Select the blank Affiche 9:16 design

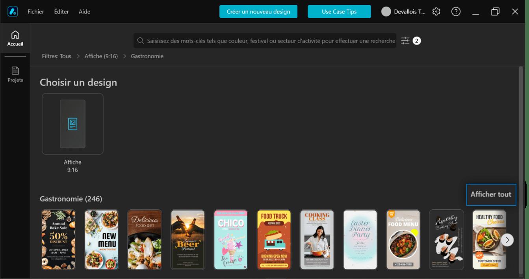point(72,124)
